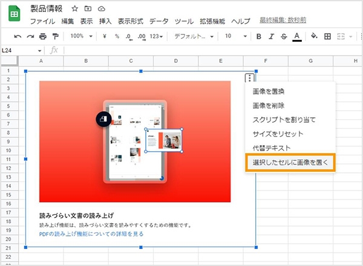Open the 挿入 menu
Screen dimensions: 363x266
104,21
